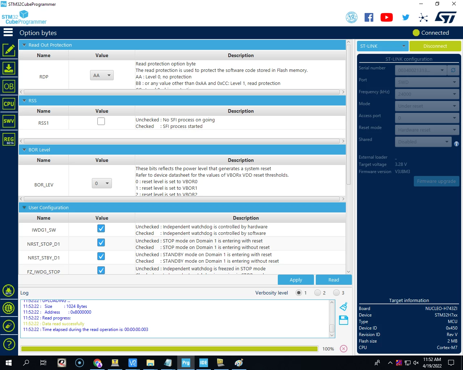Click the ST logo

tap(446, 17)
